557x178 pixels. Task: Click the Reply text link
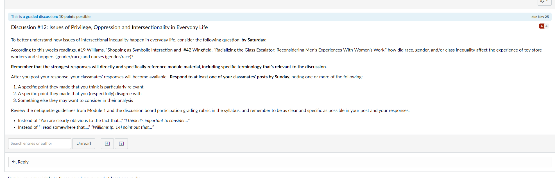point(23,162)
